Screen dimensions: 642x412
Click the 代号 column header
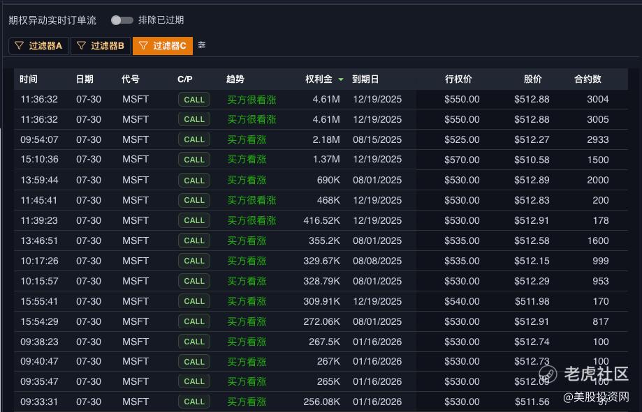(x=131, y=79)
